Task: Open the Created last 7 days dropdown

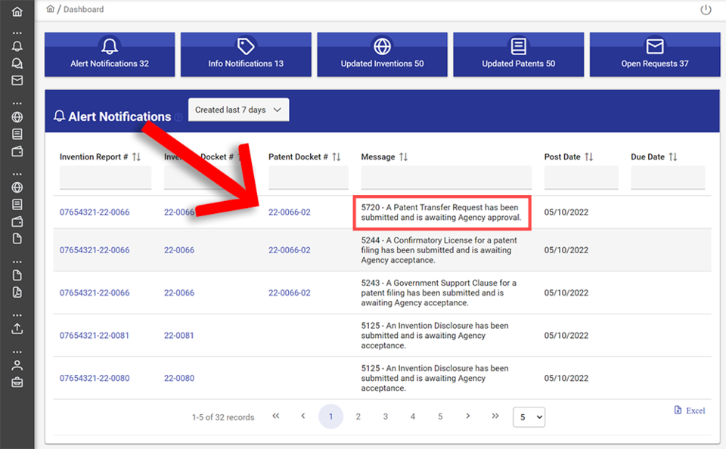Action: pyautogui.click(x=238, y=110)
